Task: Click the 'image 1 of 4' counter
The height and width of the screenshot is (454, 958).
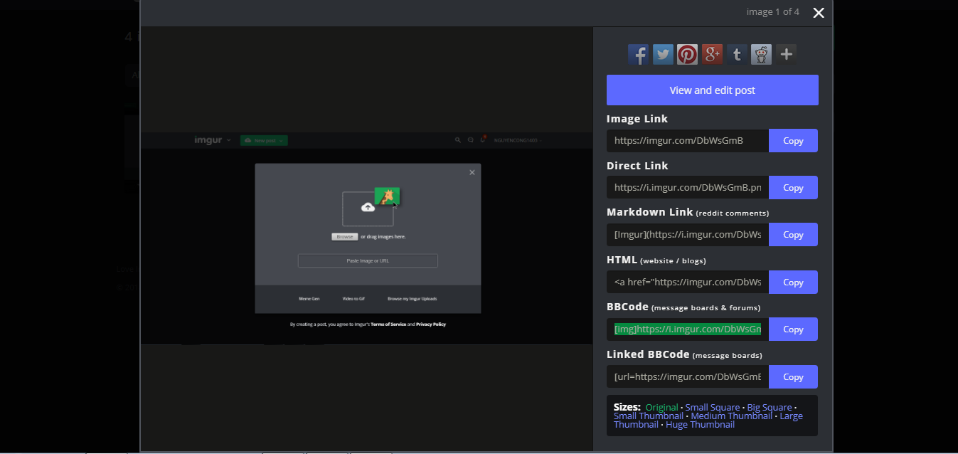Action: point(772,12)
